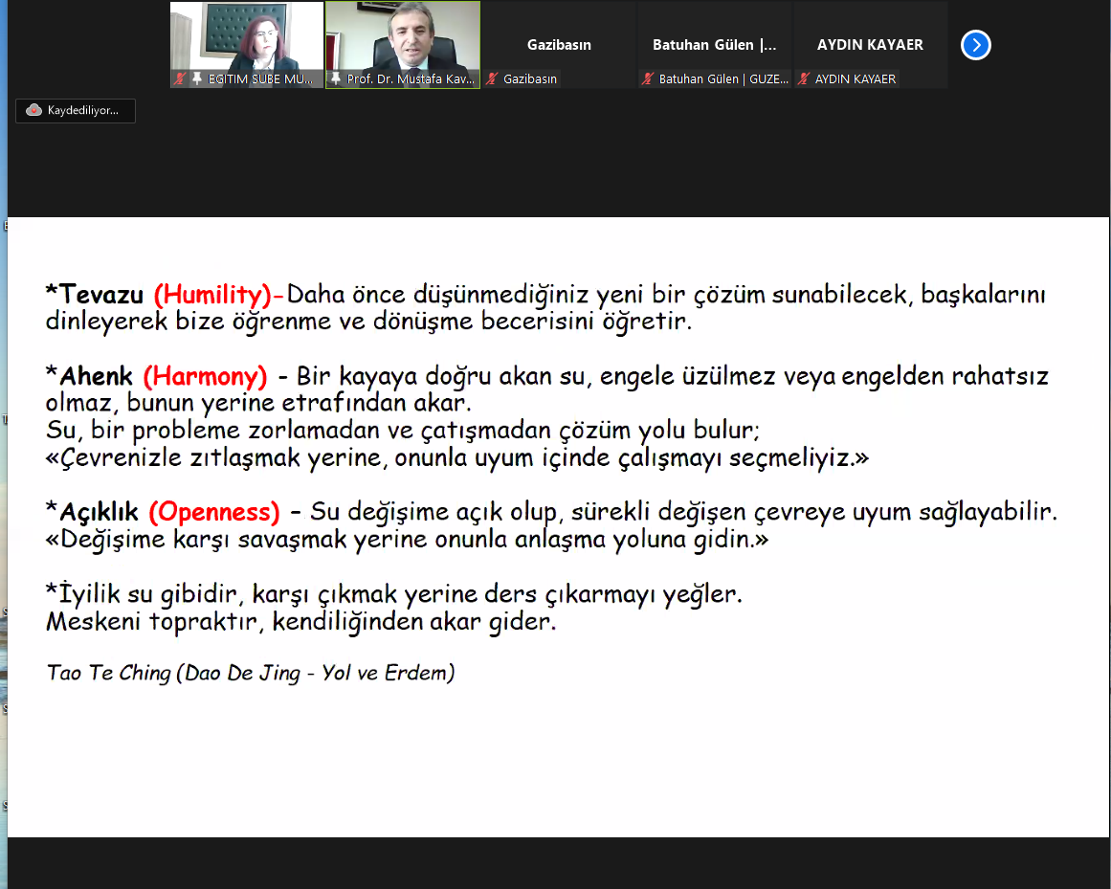Image resolution: width=1111 pixels, height=889 pixels.
Task: Click the muted mic icon next to Gazibasın label
Action: pos(492,78)
